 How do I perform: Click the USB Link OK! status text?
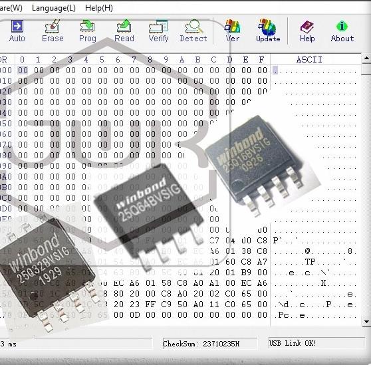(x=293, y=343)
